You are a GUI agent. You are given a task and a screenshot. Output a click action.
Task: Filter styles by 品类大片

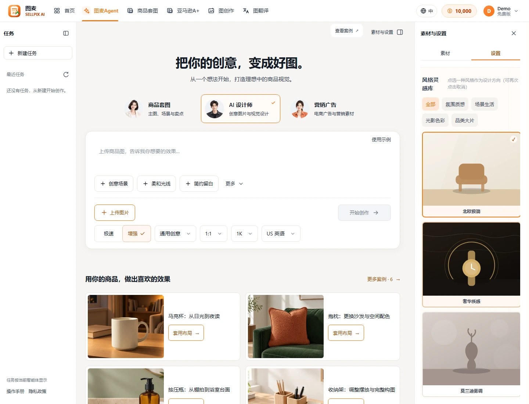point(465,120)
